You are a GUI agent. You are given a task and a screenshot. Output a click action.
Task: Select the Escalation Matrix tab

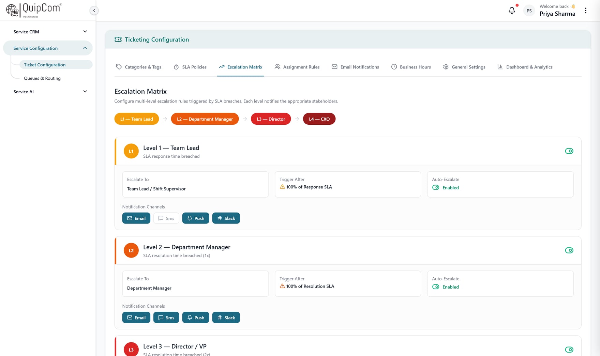(x=240, y=67)
